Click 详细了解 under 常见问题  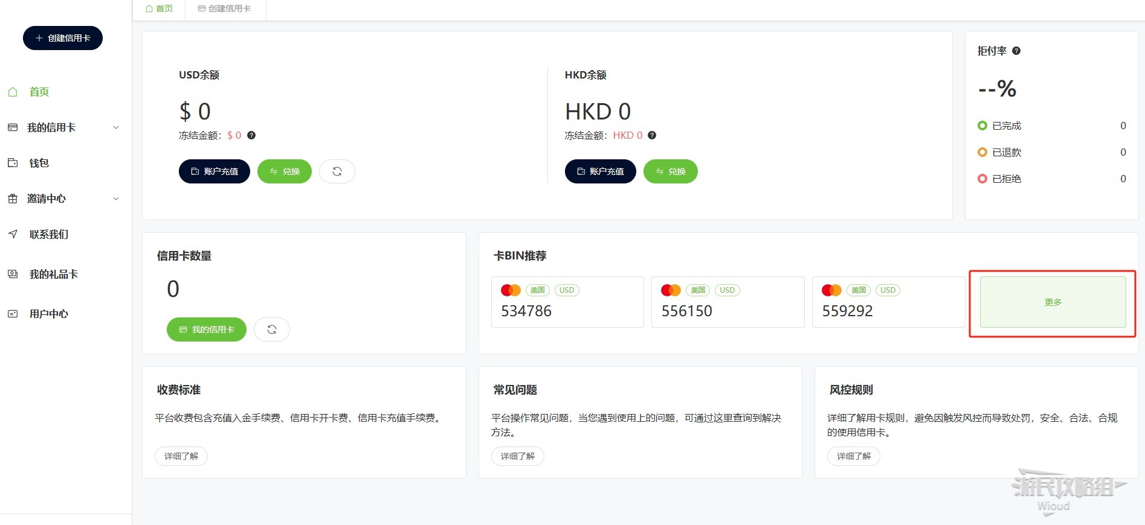click(x=518, y=456)
